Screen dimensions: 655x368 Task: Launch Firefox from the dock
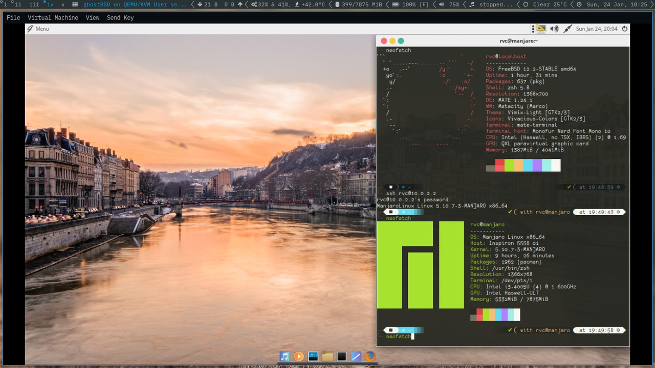pyautogui.click(x=370, y=356)
